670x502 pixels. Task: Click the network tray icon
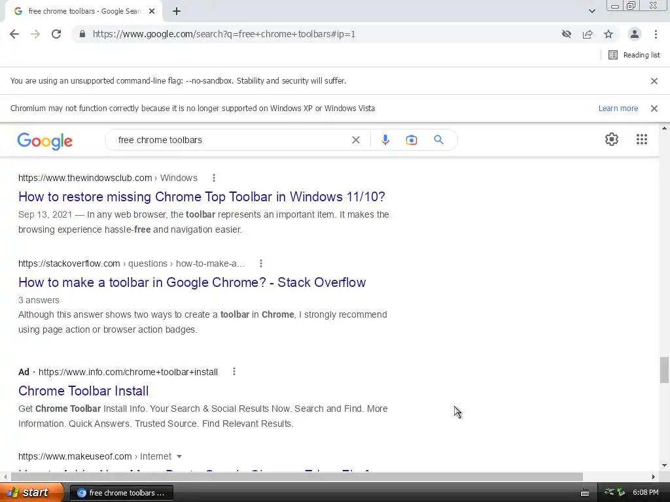pos(609,492)
